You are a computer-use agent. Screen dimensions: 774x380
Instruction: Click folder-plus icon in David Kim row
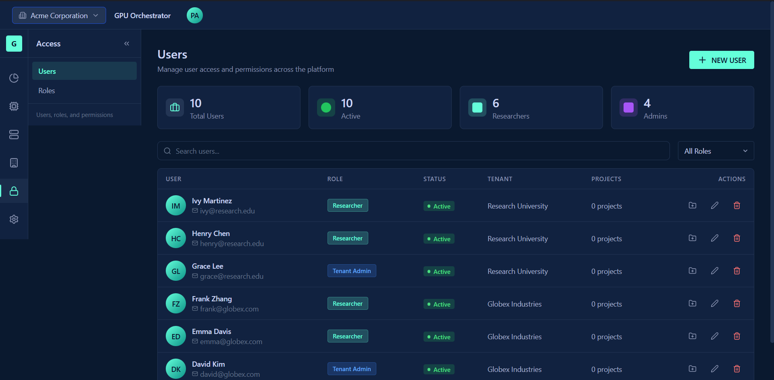click(x=692, y=369)
